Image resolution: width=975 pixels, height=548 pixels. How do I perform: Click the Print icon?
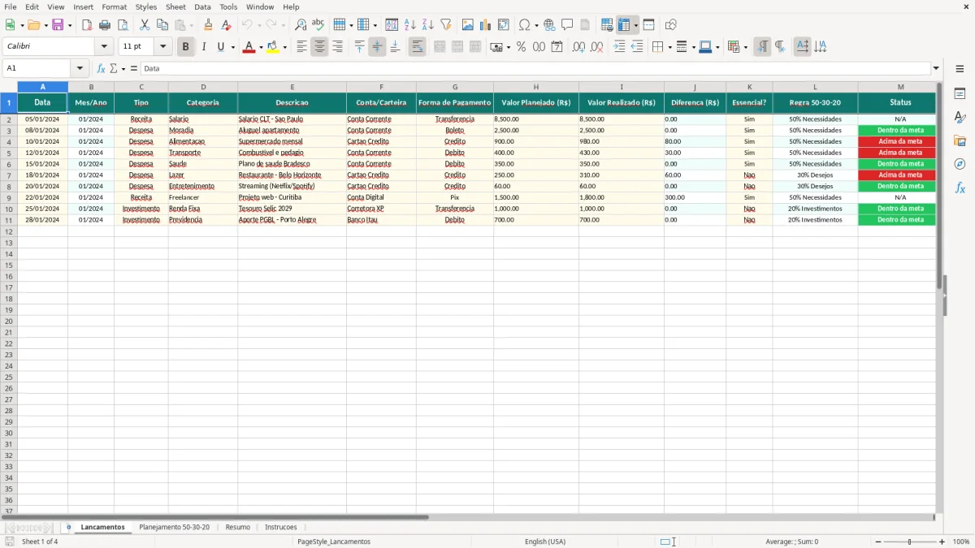pyautogui.click(x=105, y=25)
